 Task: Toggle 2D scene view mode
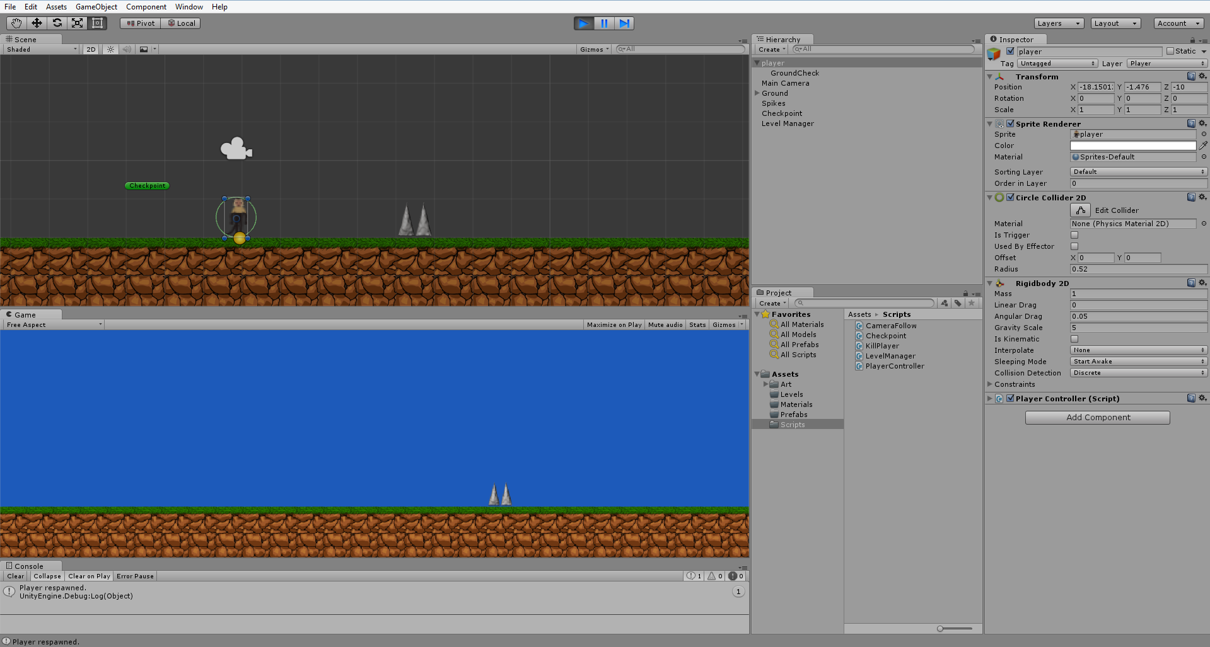click(x=91, y=49)
